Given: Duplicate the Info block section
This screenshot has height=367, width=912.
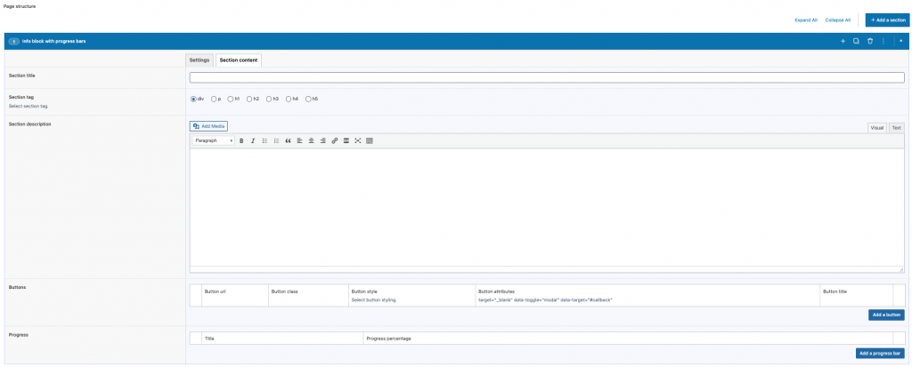Looking at the screenshot, I should point(856,41).
